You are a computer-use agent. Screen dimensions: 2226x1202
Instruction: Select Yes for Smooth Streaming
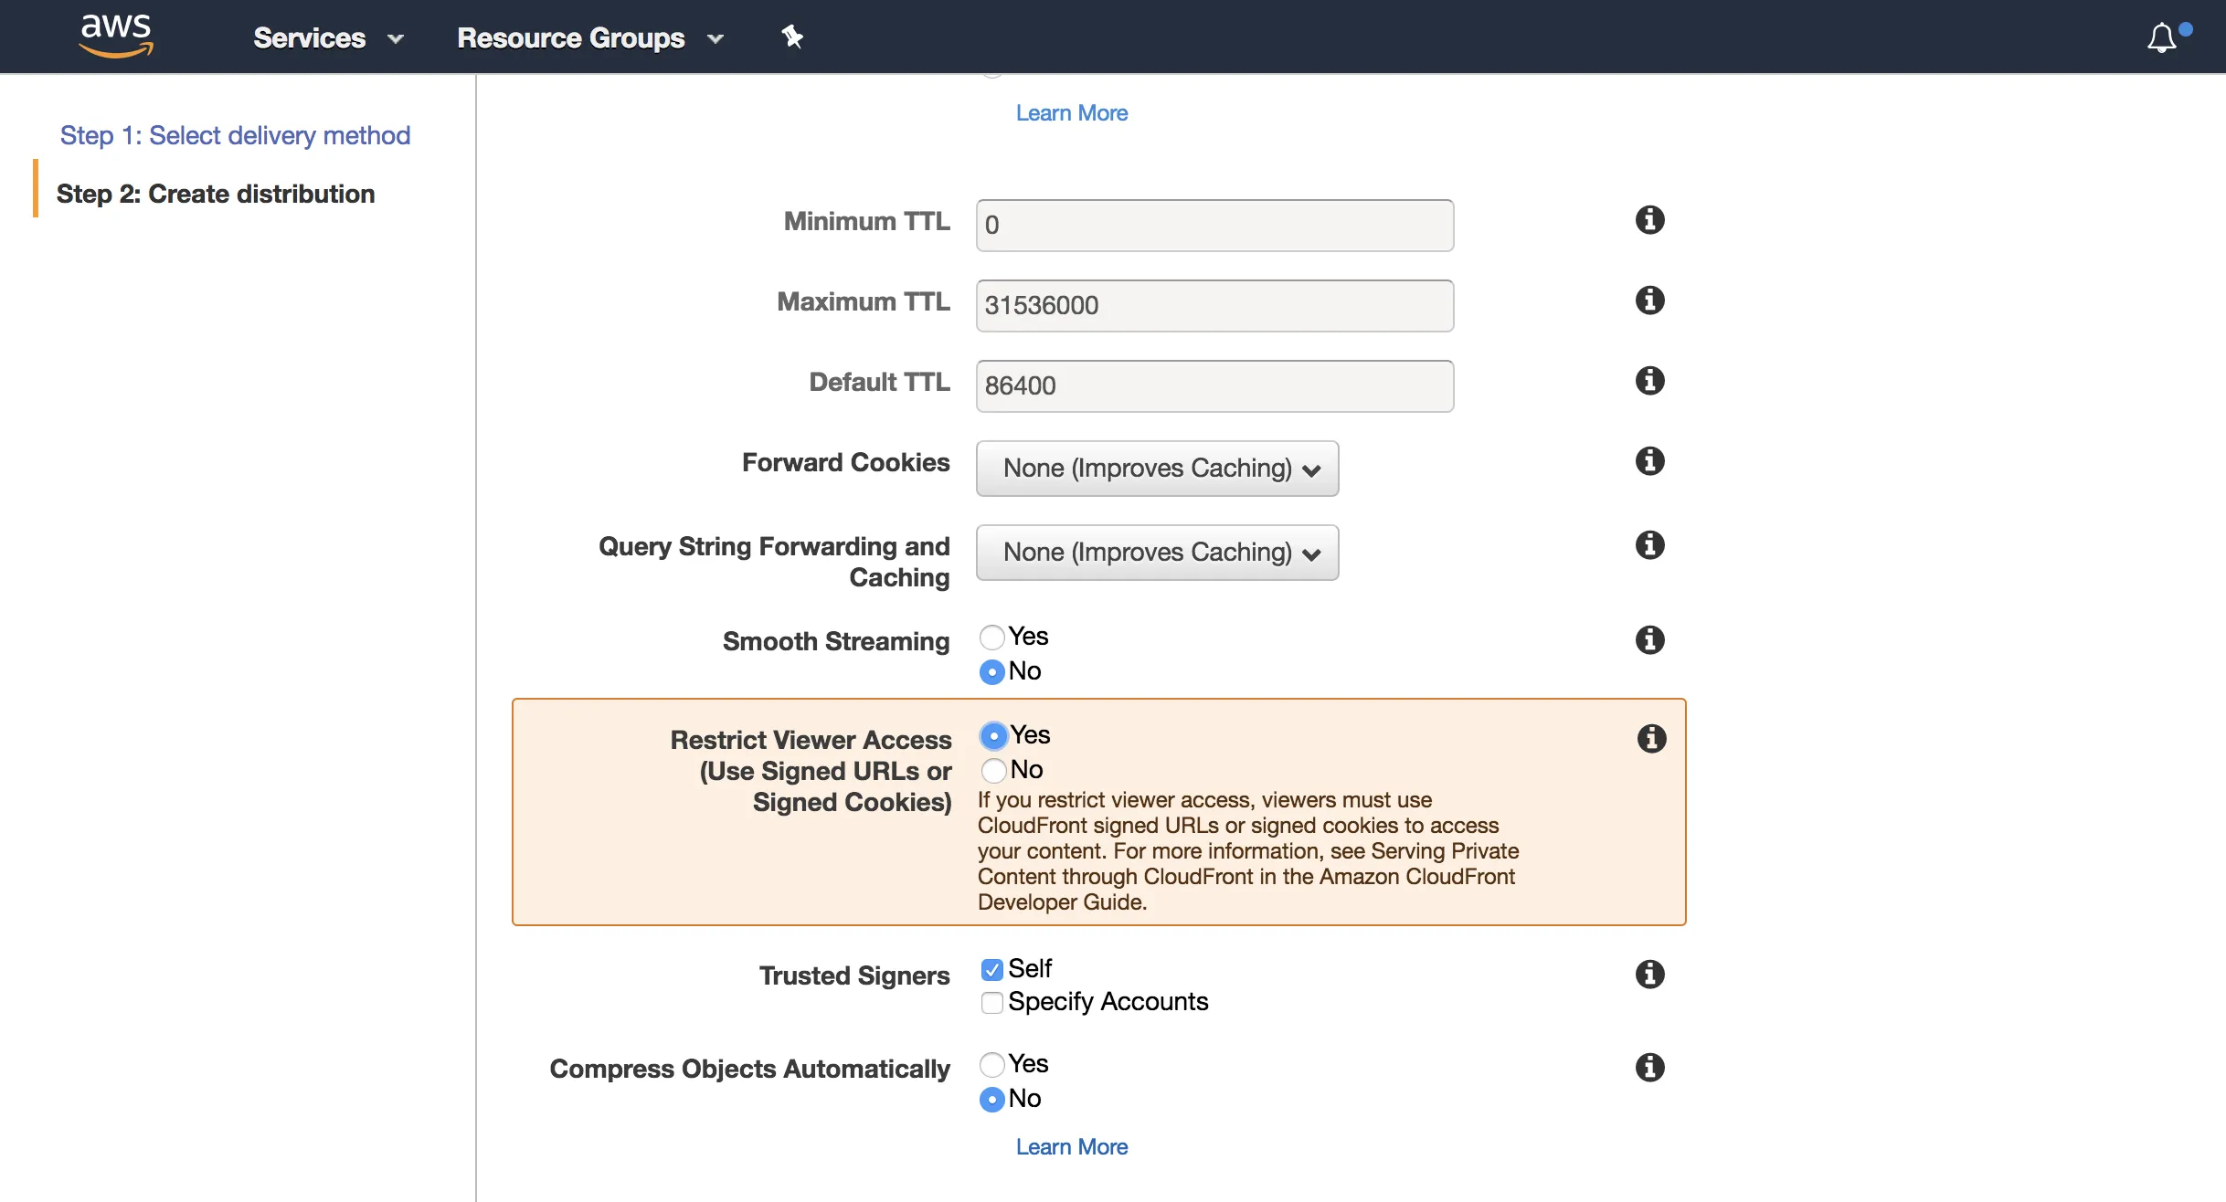click(992, 637)
